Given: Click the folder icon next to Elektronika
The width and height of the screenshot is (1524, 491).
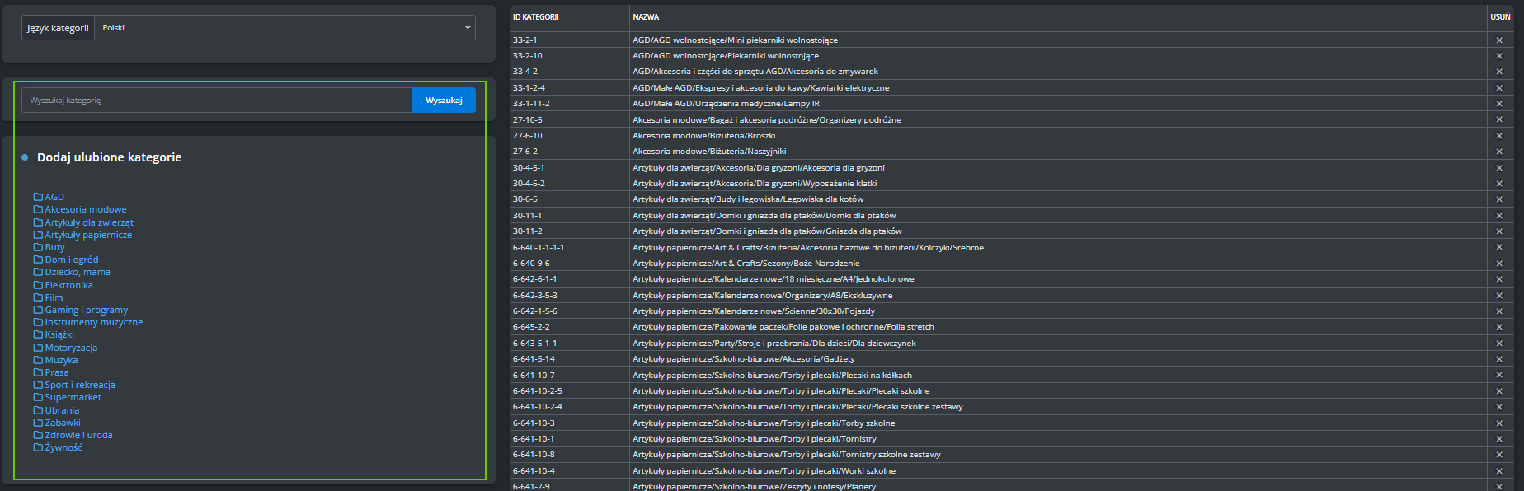Looking at the screenshot, I should click(38, 285).
